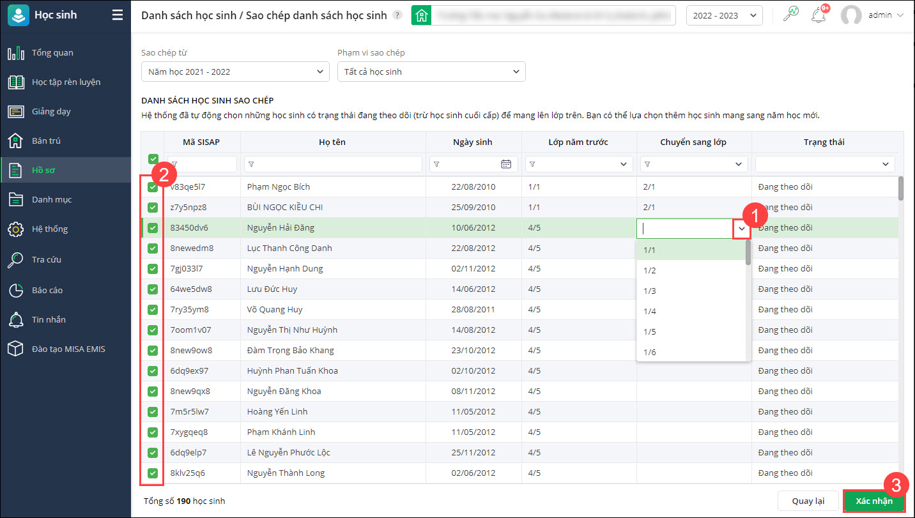Open Tổng quan in the sidebar
The width and height of the screenshot is (915, 518).
click(52, 53)
